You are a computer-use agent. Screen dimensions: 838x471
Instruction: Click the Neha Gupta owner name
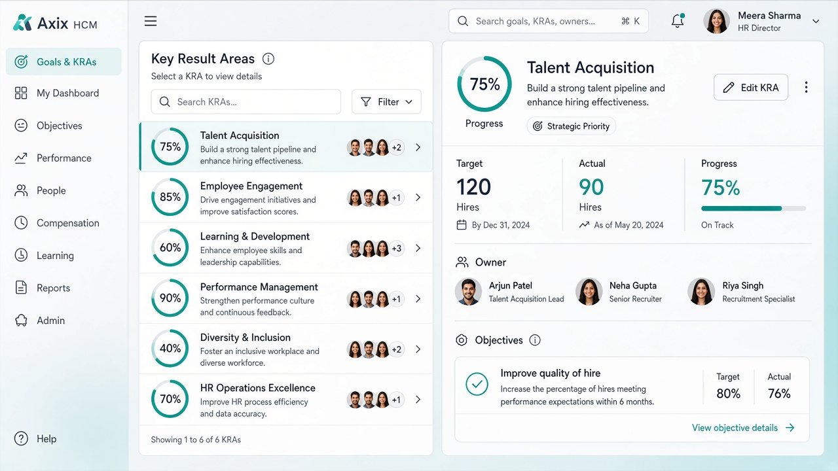[x=633, y=285]
